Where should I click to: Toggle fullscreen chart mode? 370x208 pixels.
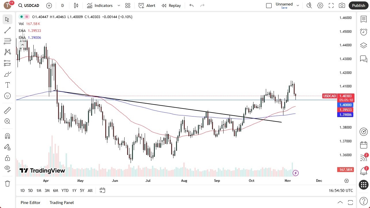tap(331, 5)
